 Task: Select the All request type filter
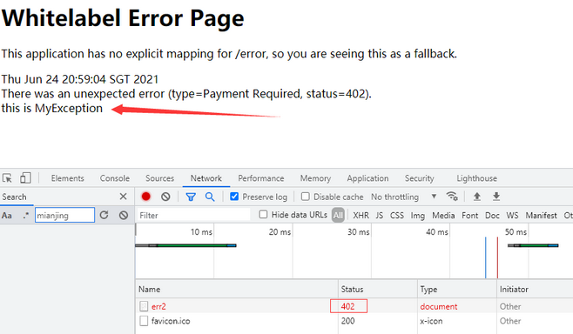(x=338, y=216)
